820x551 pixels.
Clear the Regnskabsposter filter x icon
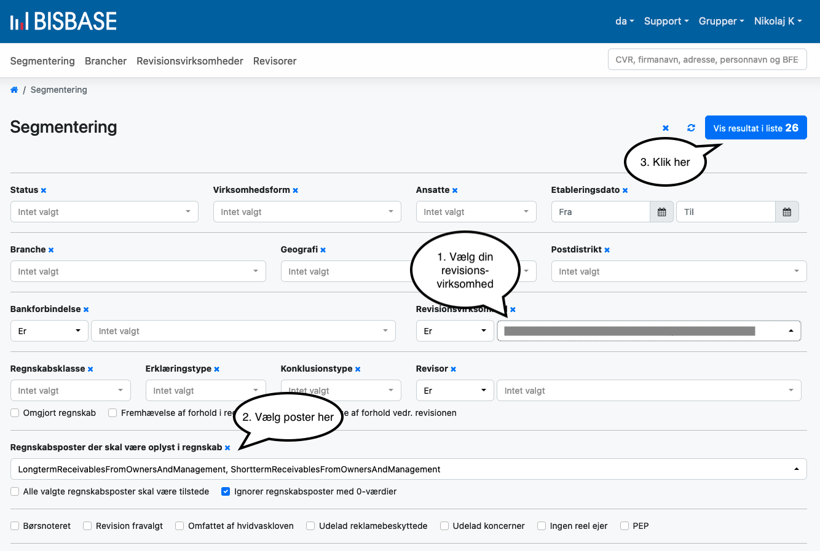[227, 448]
